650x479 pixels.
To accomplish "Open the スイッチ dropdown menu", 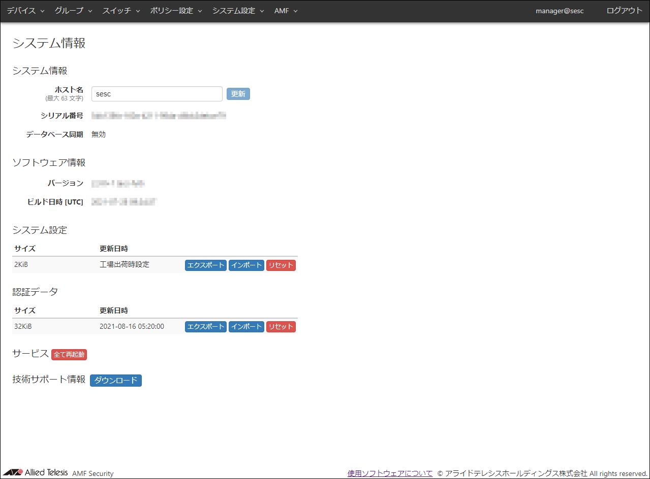I will [x=121, y=11].
